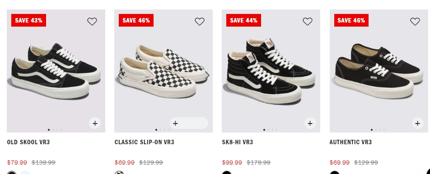
Task: Tap the heart on SK8-HI VR3
Action: click(308, 21)
